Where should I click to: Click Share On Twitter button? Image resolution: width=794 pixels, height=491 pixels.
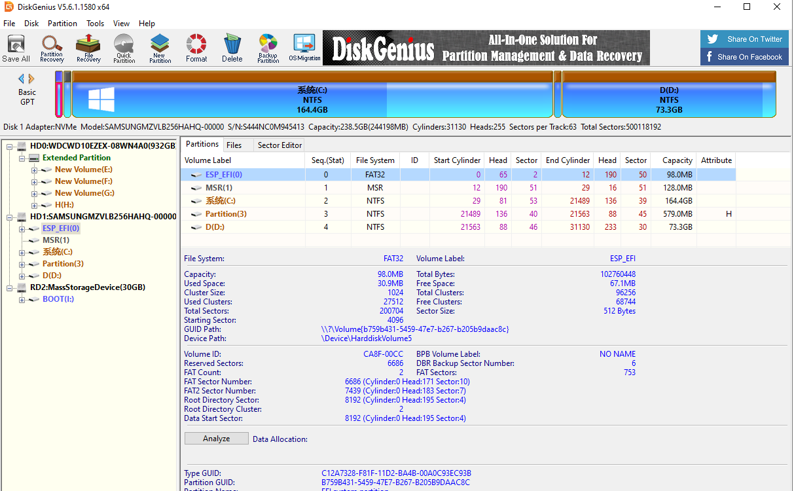click(744, 39)
